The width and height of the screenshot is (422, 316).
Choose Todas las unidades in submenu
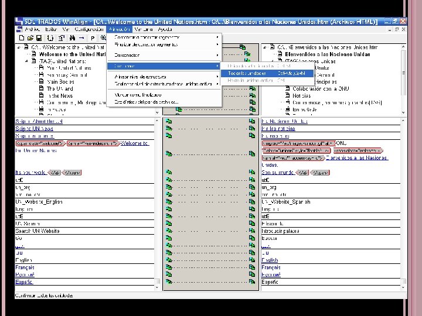pyautogui.click(x=267, y=73)
